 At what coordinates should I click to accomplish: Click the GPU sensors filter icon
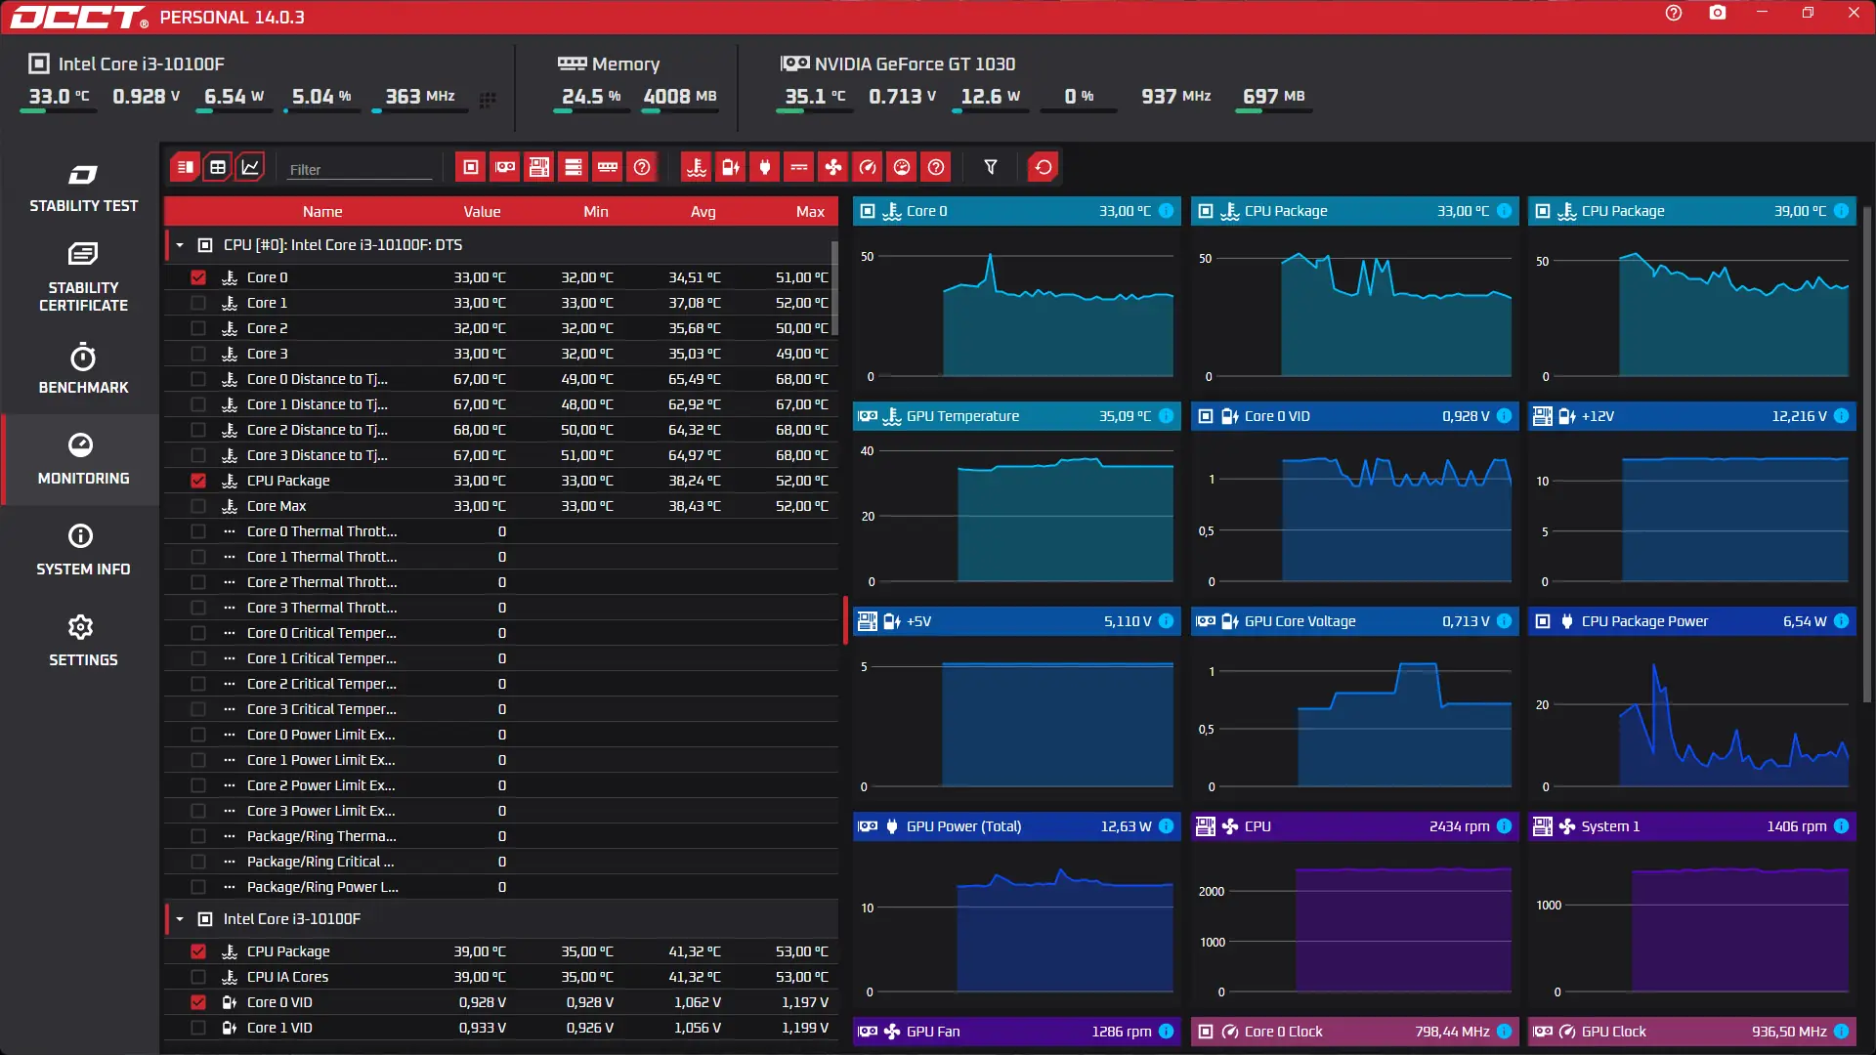pos(505,167)
